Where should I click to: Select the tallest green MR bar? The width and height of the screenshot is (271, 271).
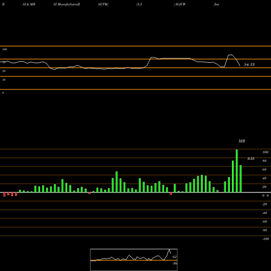tap(237, 171)
